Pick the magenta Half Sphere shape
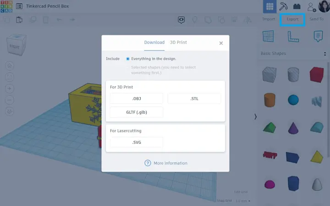330x206 pixels. coord(269,184)
